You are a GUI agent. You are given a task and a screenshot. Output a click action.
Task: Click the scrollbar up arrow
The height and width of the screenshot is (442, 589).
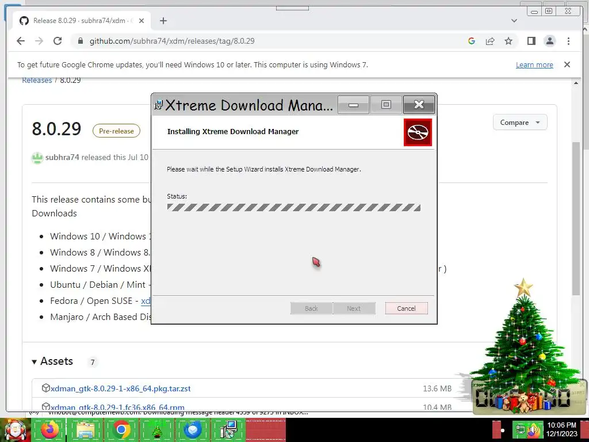pos(576,83)
